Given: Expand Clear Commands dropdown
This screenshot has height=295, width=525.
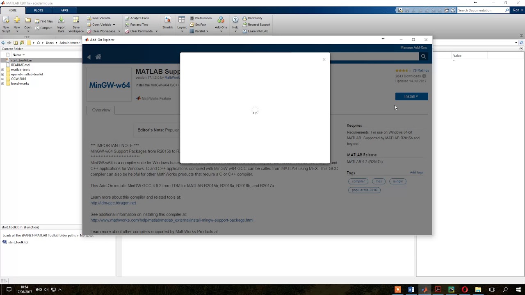Looking at the screenshot, I should coord(156,31).
